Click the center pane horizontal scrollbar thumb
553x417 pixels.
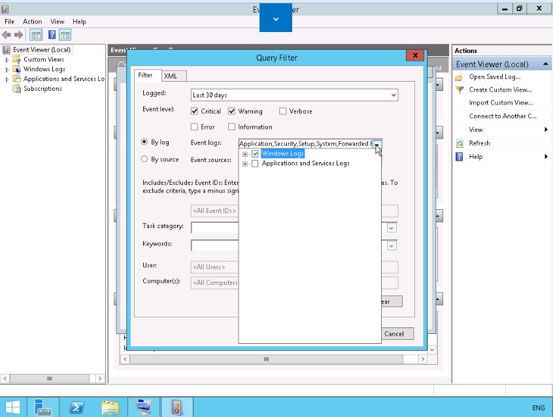coord(266,359)
